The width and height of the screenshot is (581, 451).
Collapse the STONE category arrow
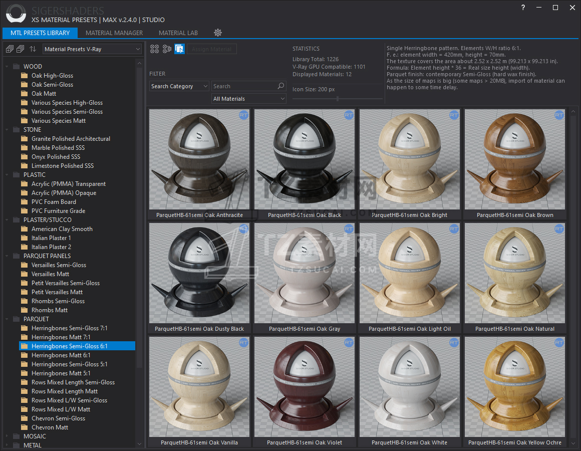coord(7,130)
